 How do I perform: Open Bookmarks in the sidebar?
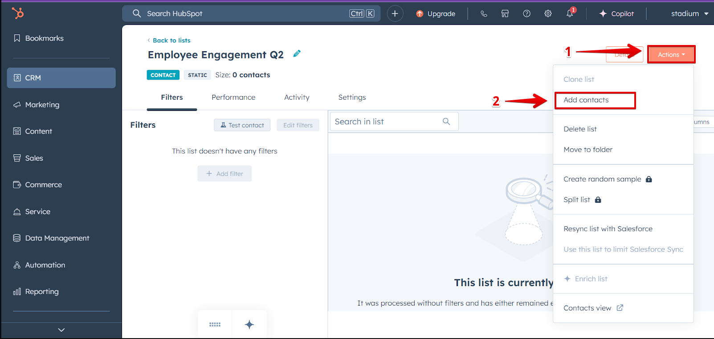point(39,38)
